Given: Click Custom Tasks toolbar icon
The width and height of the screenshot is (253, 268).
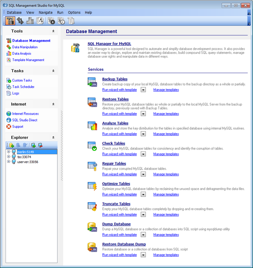Looking at the screenshot, I should [x=51, y=21].
